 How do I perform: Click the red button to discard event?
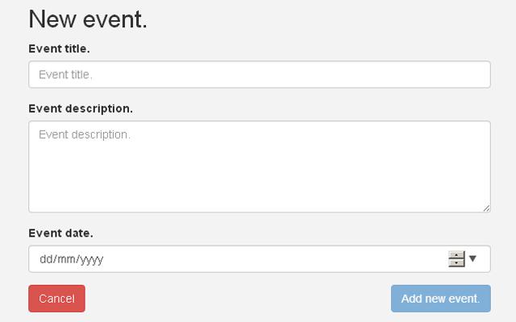pos(56,299)
